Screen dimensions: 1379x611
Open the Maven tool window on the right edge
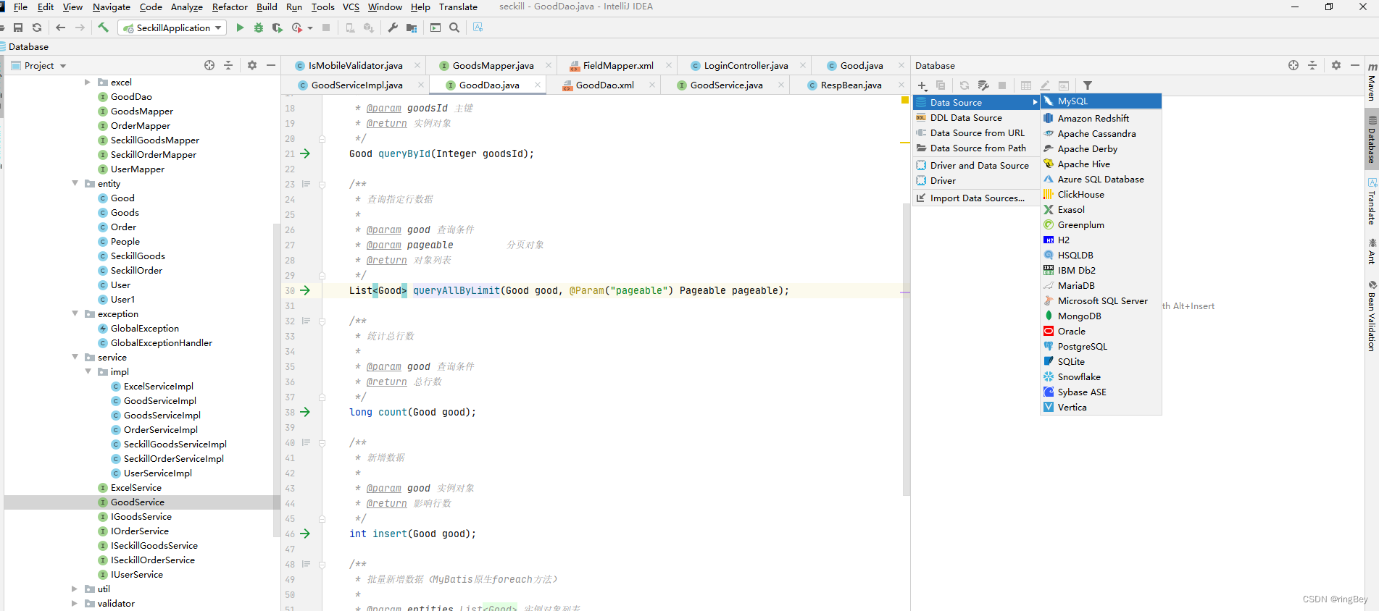point(1372,82)
